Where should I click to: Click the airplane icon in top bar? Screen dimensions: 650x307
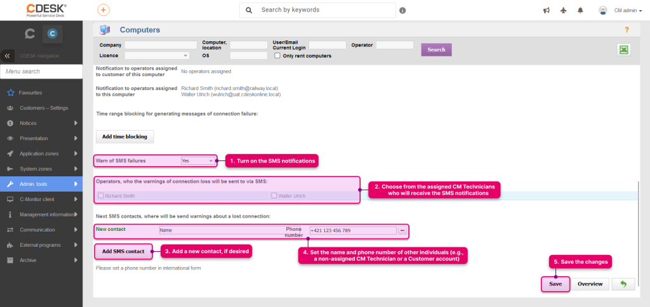563,11
